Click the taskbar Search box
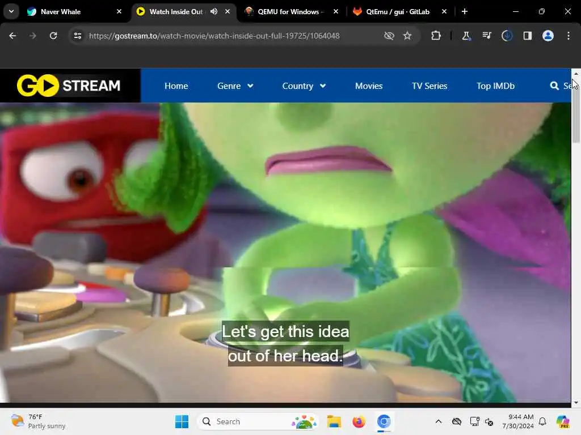The height and width of the screenshot is (435, 581). [x=258, y=421]
